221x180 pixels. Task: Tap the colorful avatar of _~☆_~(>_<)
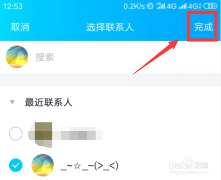tap(42, 165)
